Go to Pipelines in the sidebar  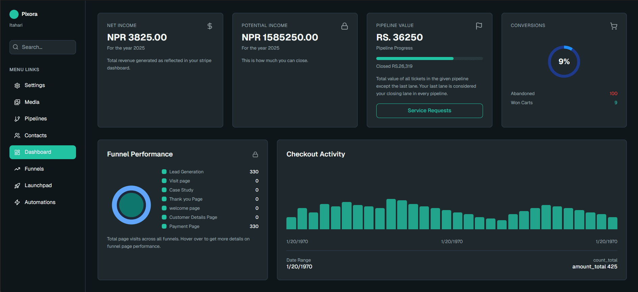[35, 119]
